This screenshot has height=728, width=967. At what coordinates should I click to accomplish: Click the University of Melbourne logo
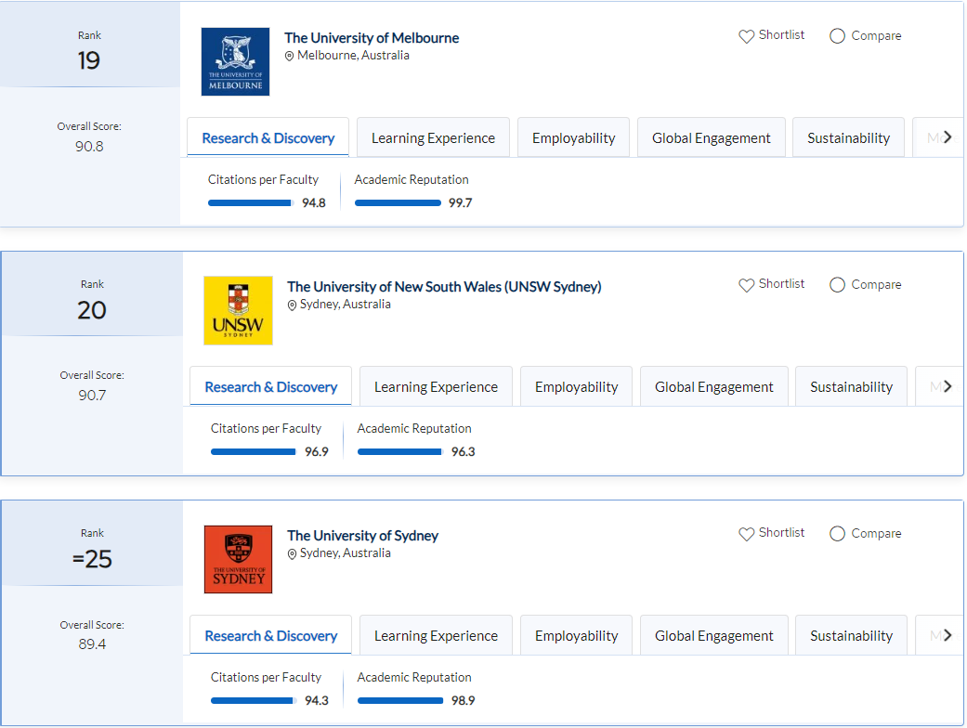[x=235, y=62]
